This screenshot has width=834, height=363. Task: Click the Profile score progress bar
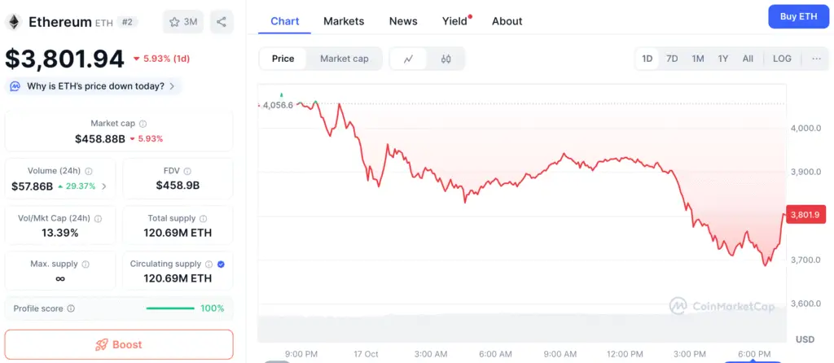(169, 308)
